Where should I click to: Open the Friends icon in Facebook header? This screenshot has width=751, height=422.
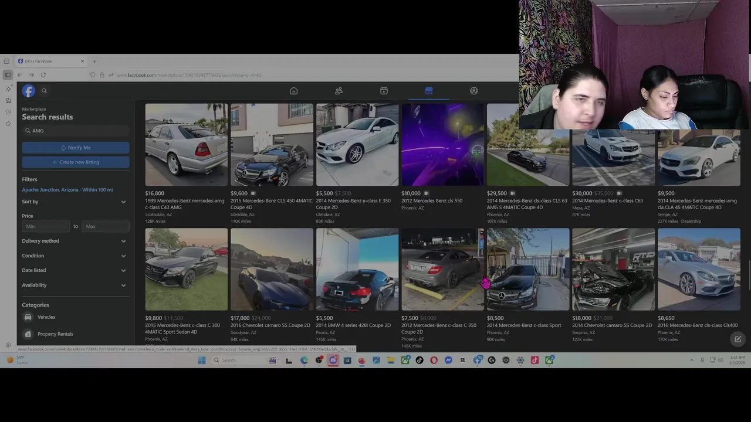tap(339, 91)
